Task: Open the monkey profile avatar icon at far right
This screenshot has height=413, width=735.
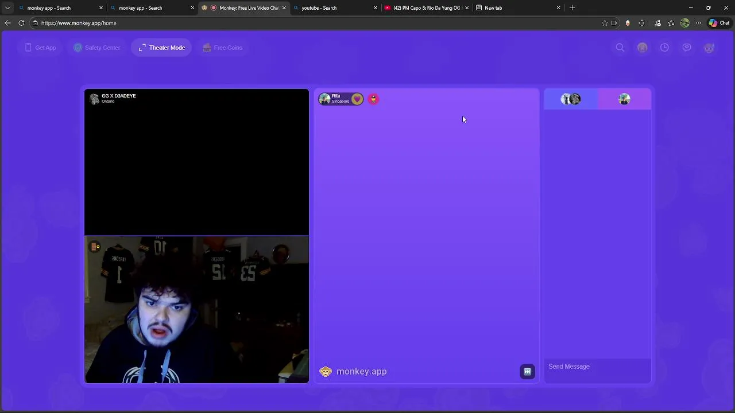Action: click(709, 48)
